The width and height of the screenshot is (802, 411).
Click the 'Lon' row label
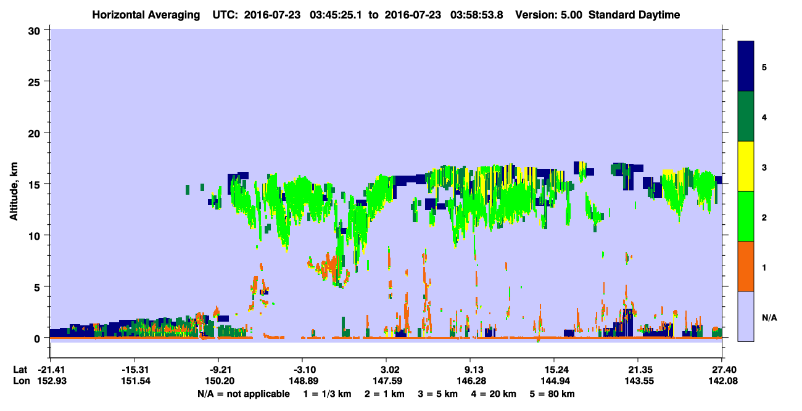(21, 381)
